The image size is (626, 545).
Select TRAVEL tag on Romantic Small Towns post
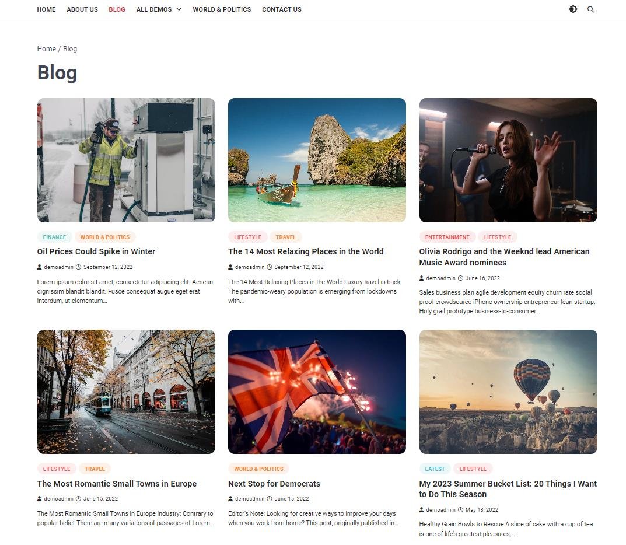tap(95, 469)
